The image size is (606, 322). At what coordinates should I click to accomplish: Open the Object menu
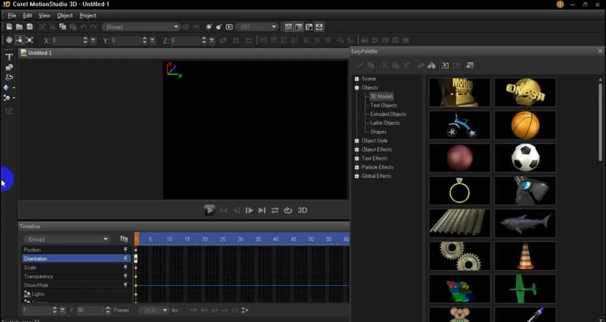64,15
